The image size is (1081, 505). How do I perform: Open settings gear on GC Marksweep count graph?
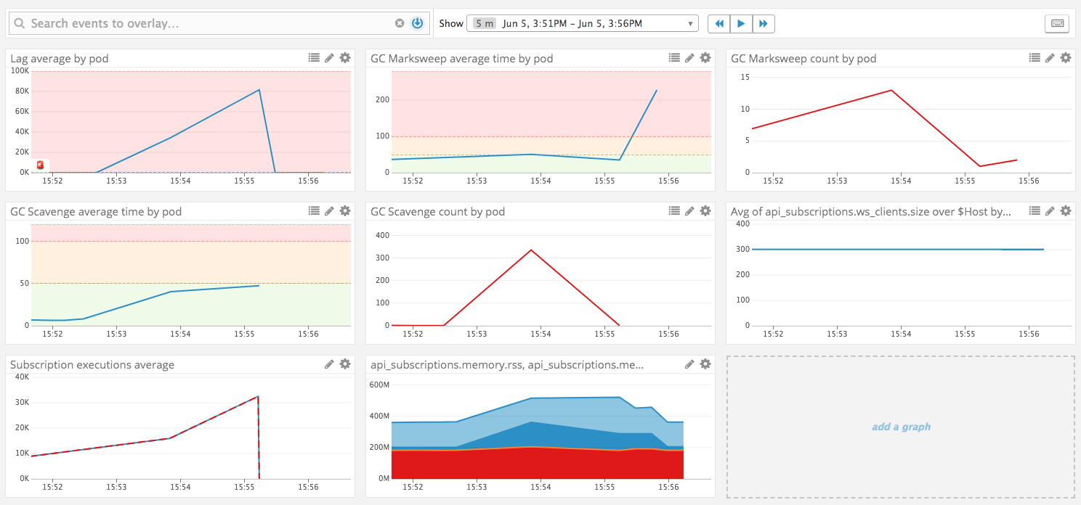1065,57
